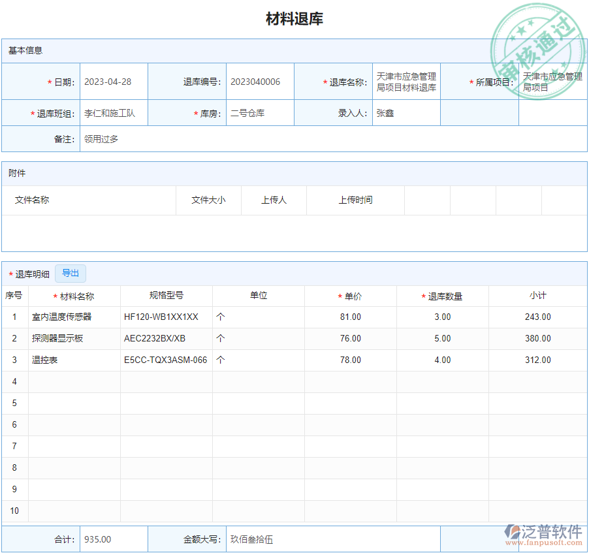
Task: Click the 合计 total value 935.00
Action: pos(98,540)
